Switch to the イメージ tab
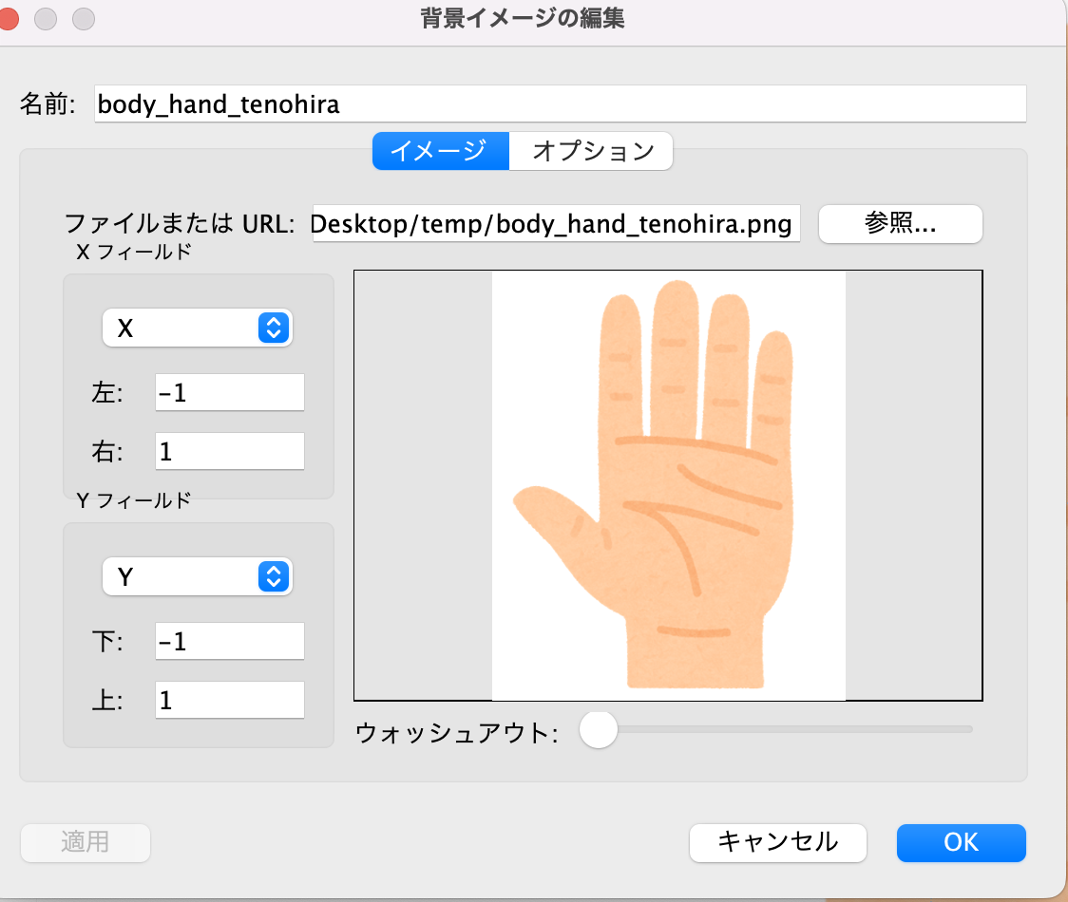The height and width of the screenshot is (902, 1068). click(x=441, y=150)
